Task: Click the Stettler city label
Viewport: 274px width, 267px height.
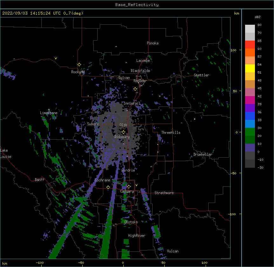Action: (202, 75)
